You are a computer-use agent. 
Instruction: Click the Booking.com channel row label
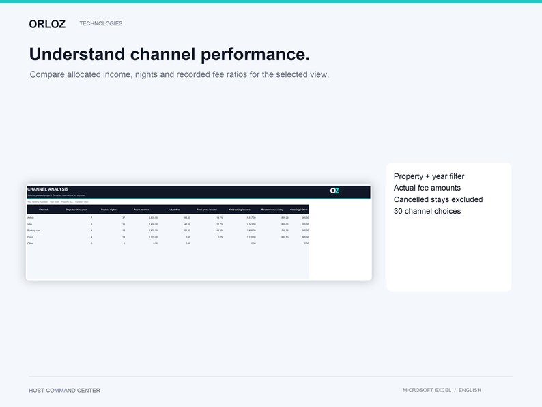click(33, 231)
